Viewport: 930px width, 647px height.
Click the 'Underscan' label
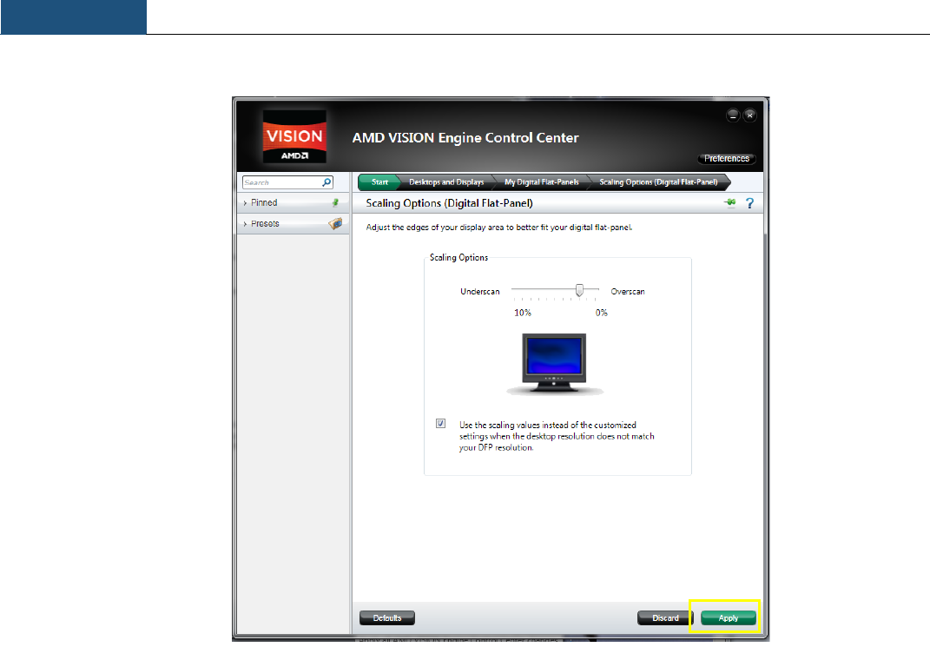pos(480,292)
